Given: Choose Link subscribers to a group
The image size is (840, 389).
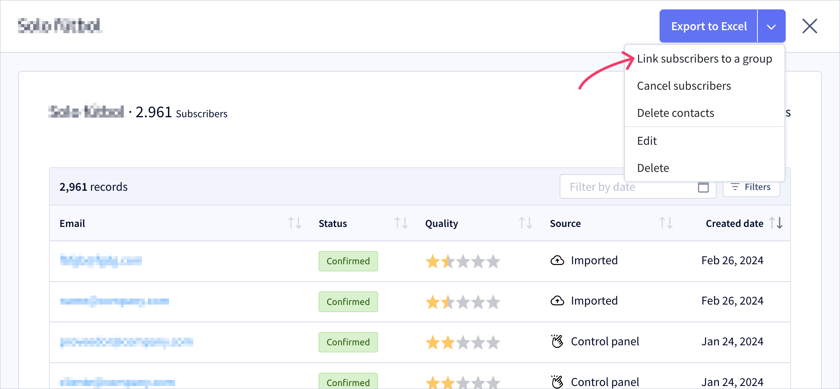Looking at the screenshot, I should (x=705, y=59).
